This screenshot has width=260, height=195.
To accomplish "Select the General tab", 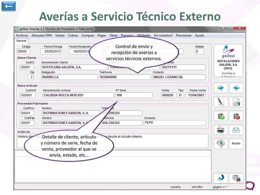I will [x=21, y=41].
